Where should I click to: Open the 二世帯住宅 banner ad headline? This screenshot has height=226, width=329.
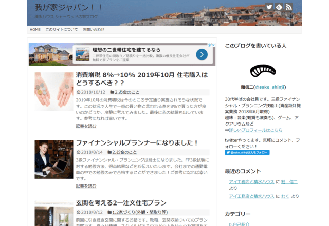(126, 50)
